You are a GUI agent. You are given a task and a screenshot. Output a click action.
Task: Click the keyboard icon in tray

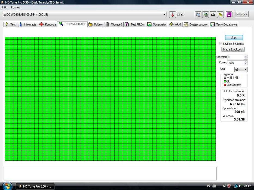[214, 186]
